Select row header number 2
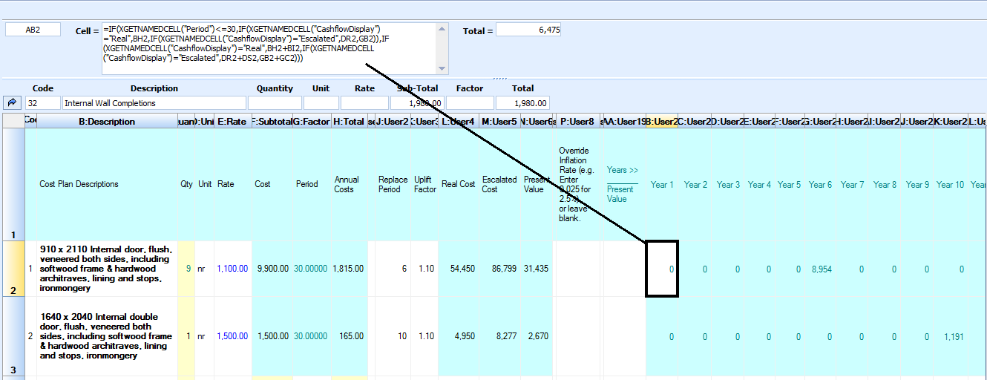The height and width of the screenshot is (380, 987). pos(13,269)
